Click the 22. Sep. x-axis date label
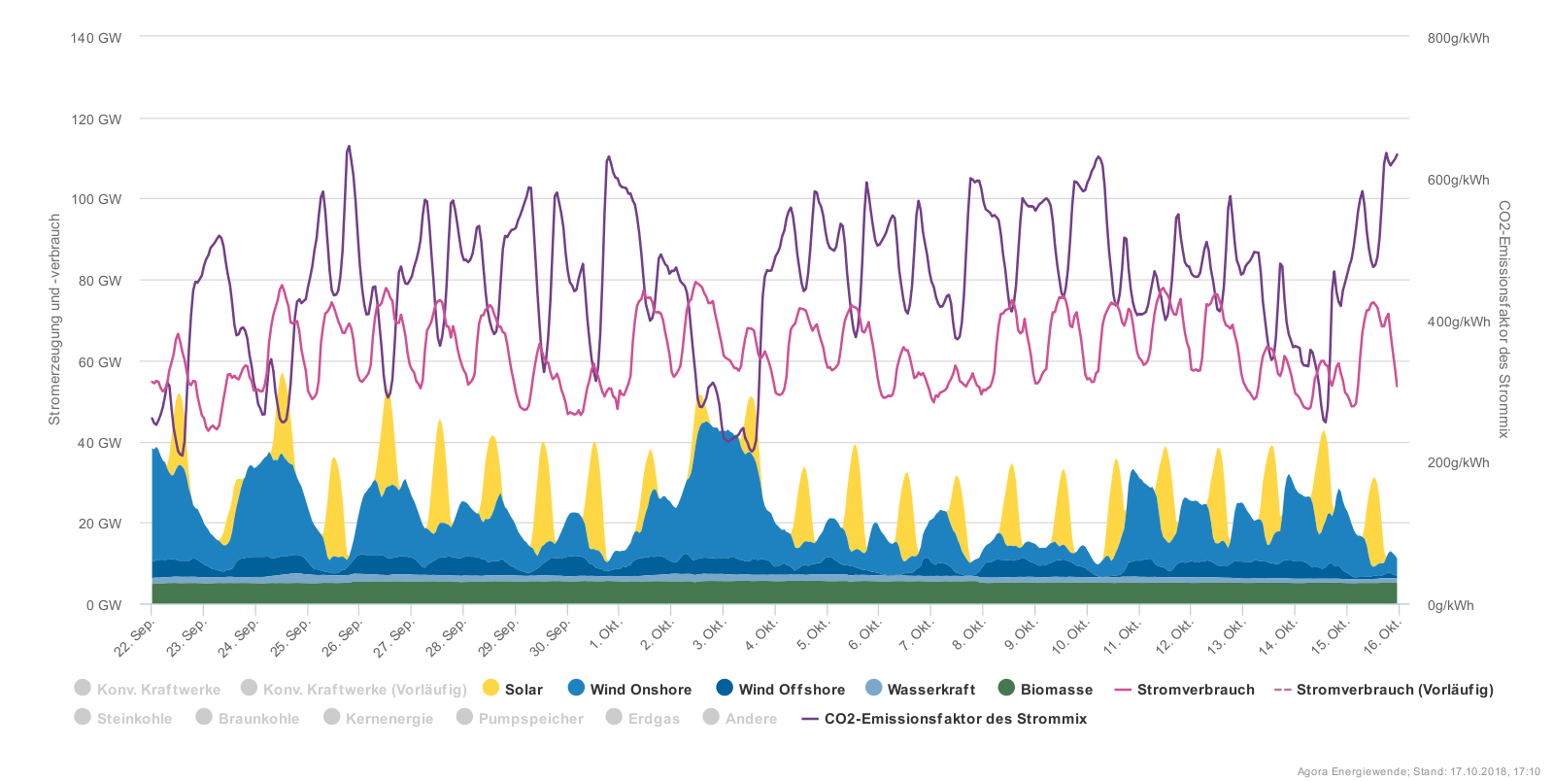This screenshot has height=781, width=1554. click(x=135, y=637)
